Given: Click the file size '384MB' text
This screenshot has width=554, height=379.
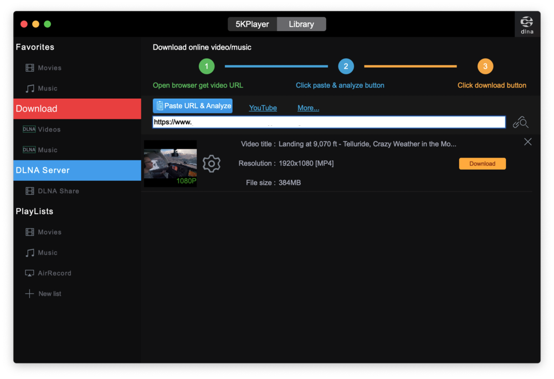Looking at the screenshot, I should (290, 183).
